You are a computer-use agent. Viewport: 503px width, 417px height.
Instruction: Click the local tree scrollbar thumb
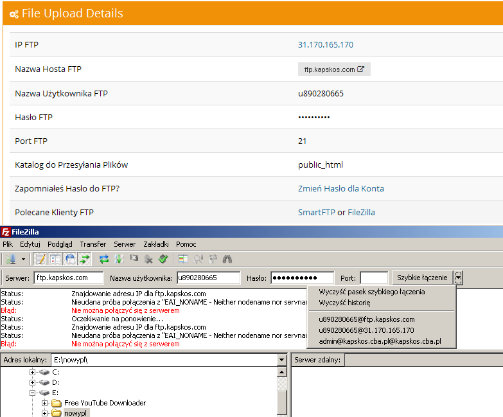click(281, 403)
